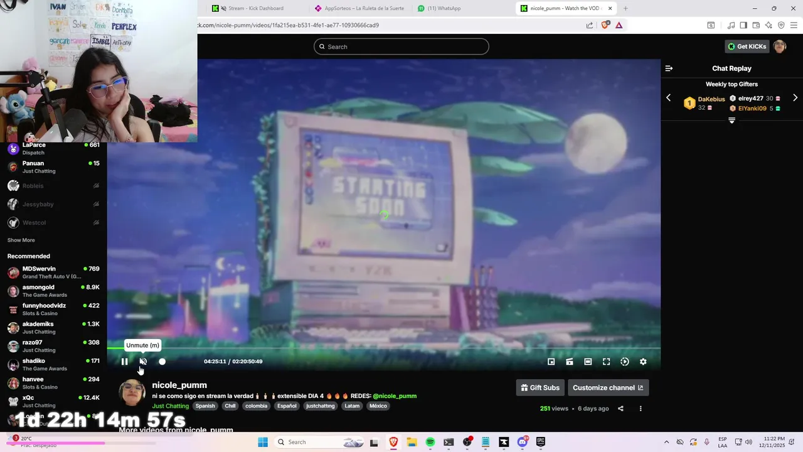The height and width of the screenshot is (452, 803).
Task: Expand the gifters list below leaderboard
Action: (731, 121)
